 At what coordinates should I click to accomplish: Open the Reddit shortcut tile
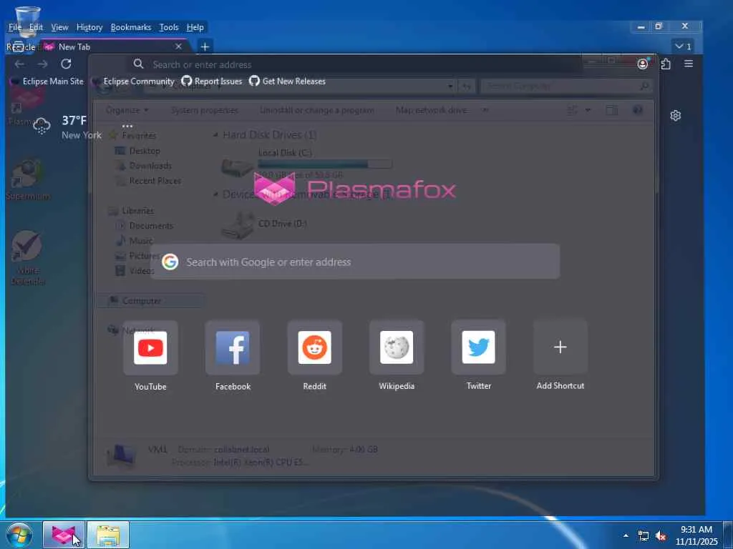[x=315, y=347]
